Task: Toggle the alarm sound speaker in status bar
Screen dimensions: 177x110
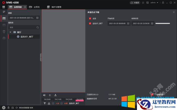Action: [17, 108]
